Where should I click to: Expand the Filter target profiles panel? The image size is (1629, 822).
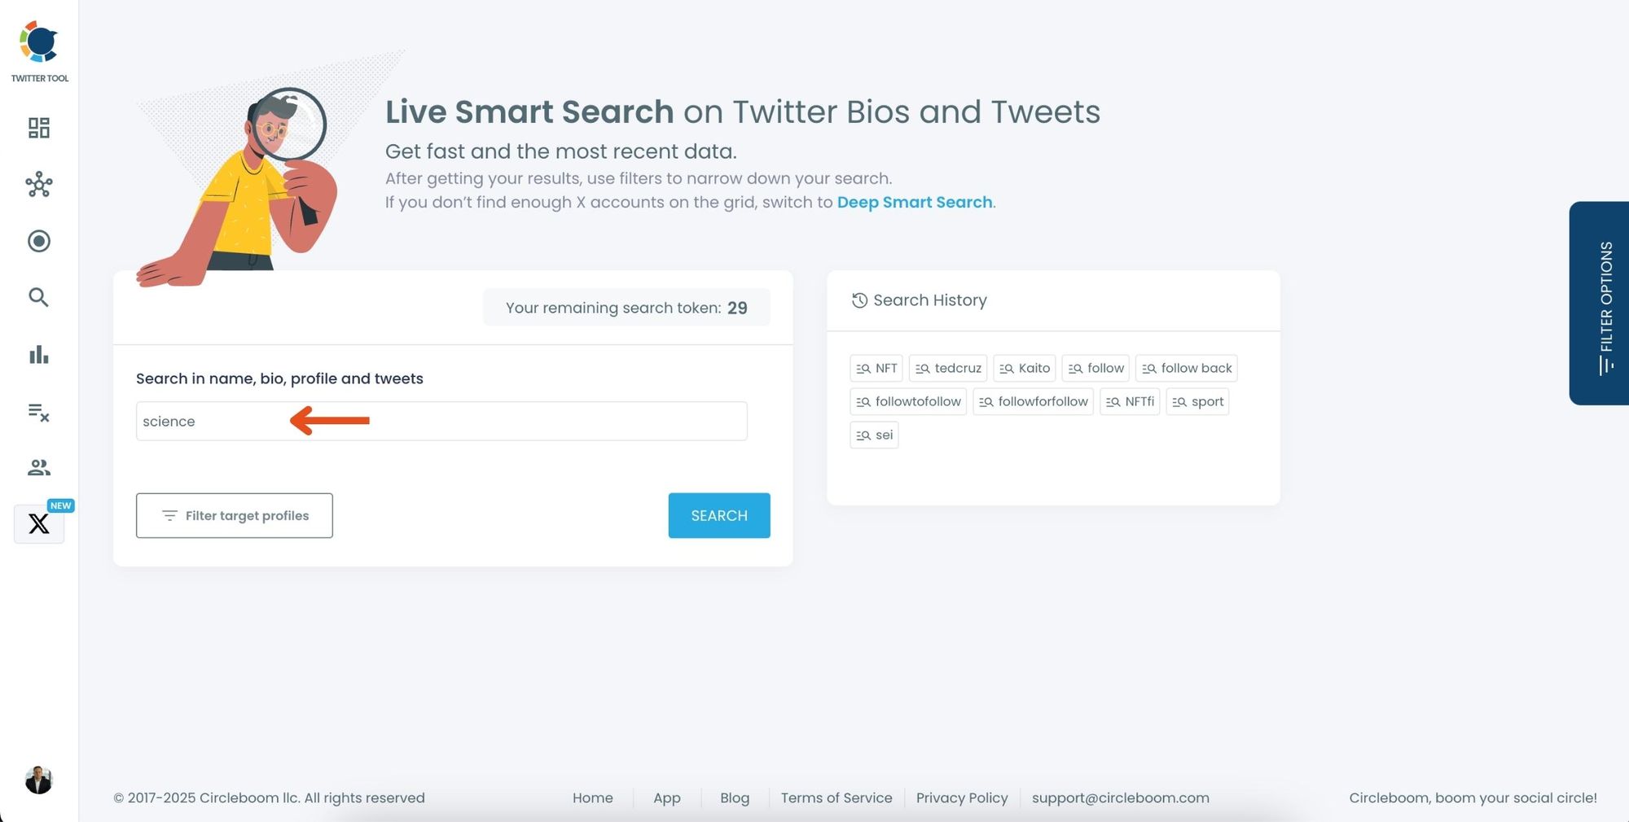[x=234, y=515]
